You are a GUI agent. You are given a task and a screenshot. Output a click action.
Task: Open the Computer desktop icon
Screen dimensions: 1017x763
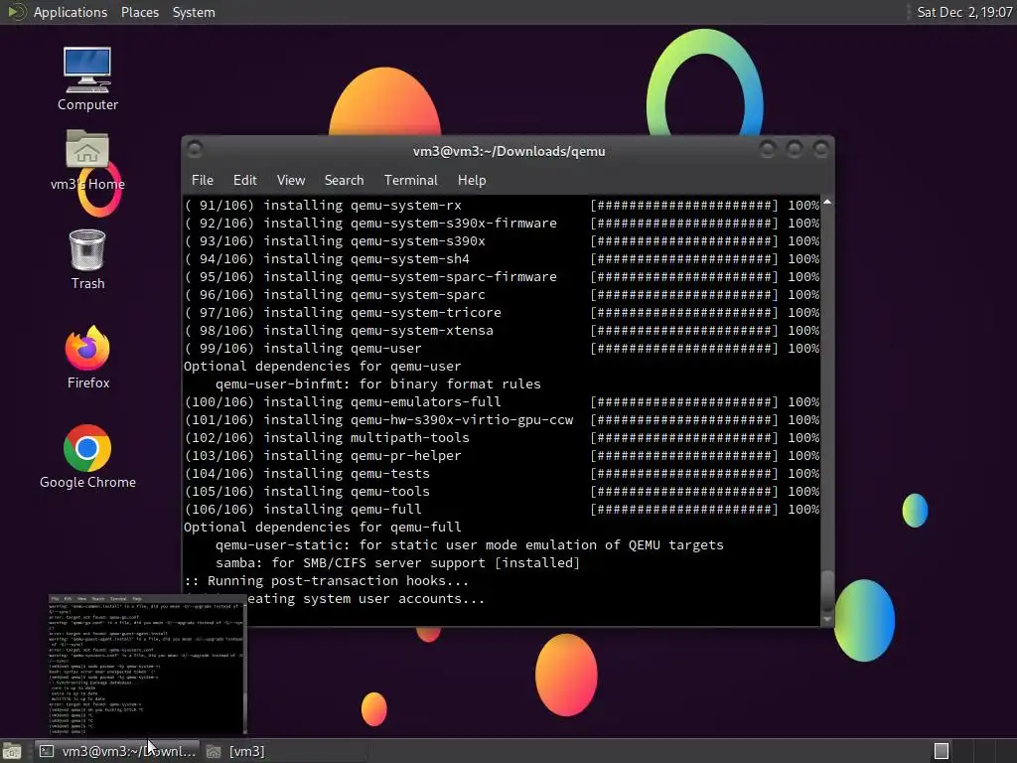tap(87, 79)
